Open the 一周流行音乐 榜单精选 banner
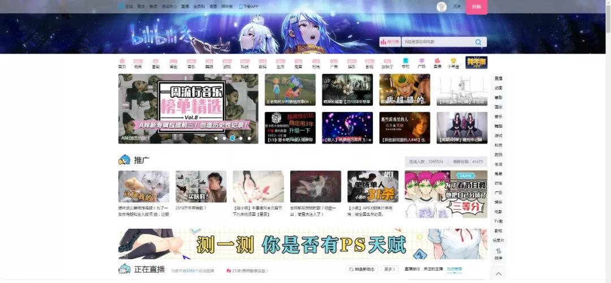Viewport: 611px width, 283px height. click(188, 108)
